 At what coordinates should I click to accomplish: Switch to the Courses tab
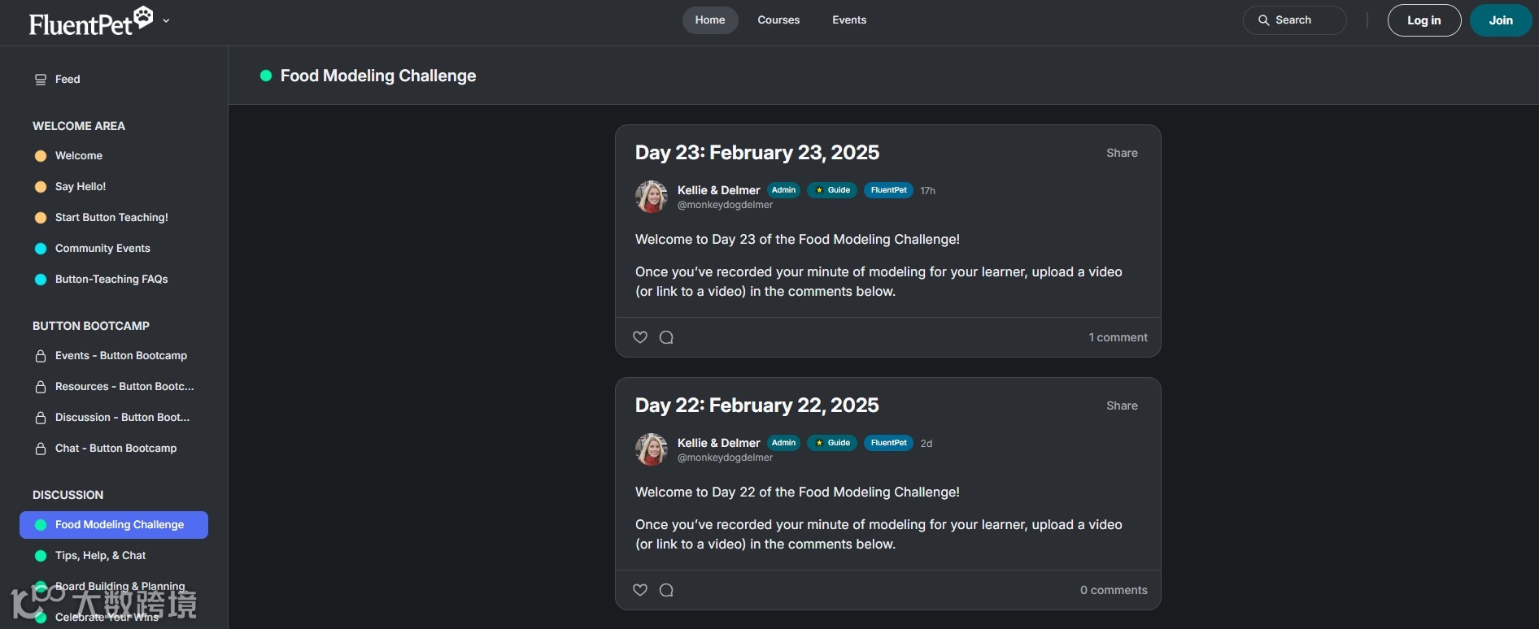click(778, 20)
